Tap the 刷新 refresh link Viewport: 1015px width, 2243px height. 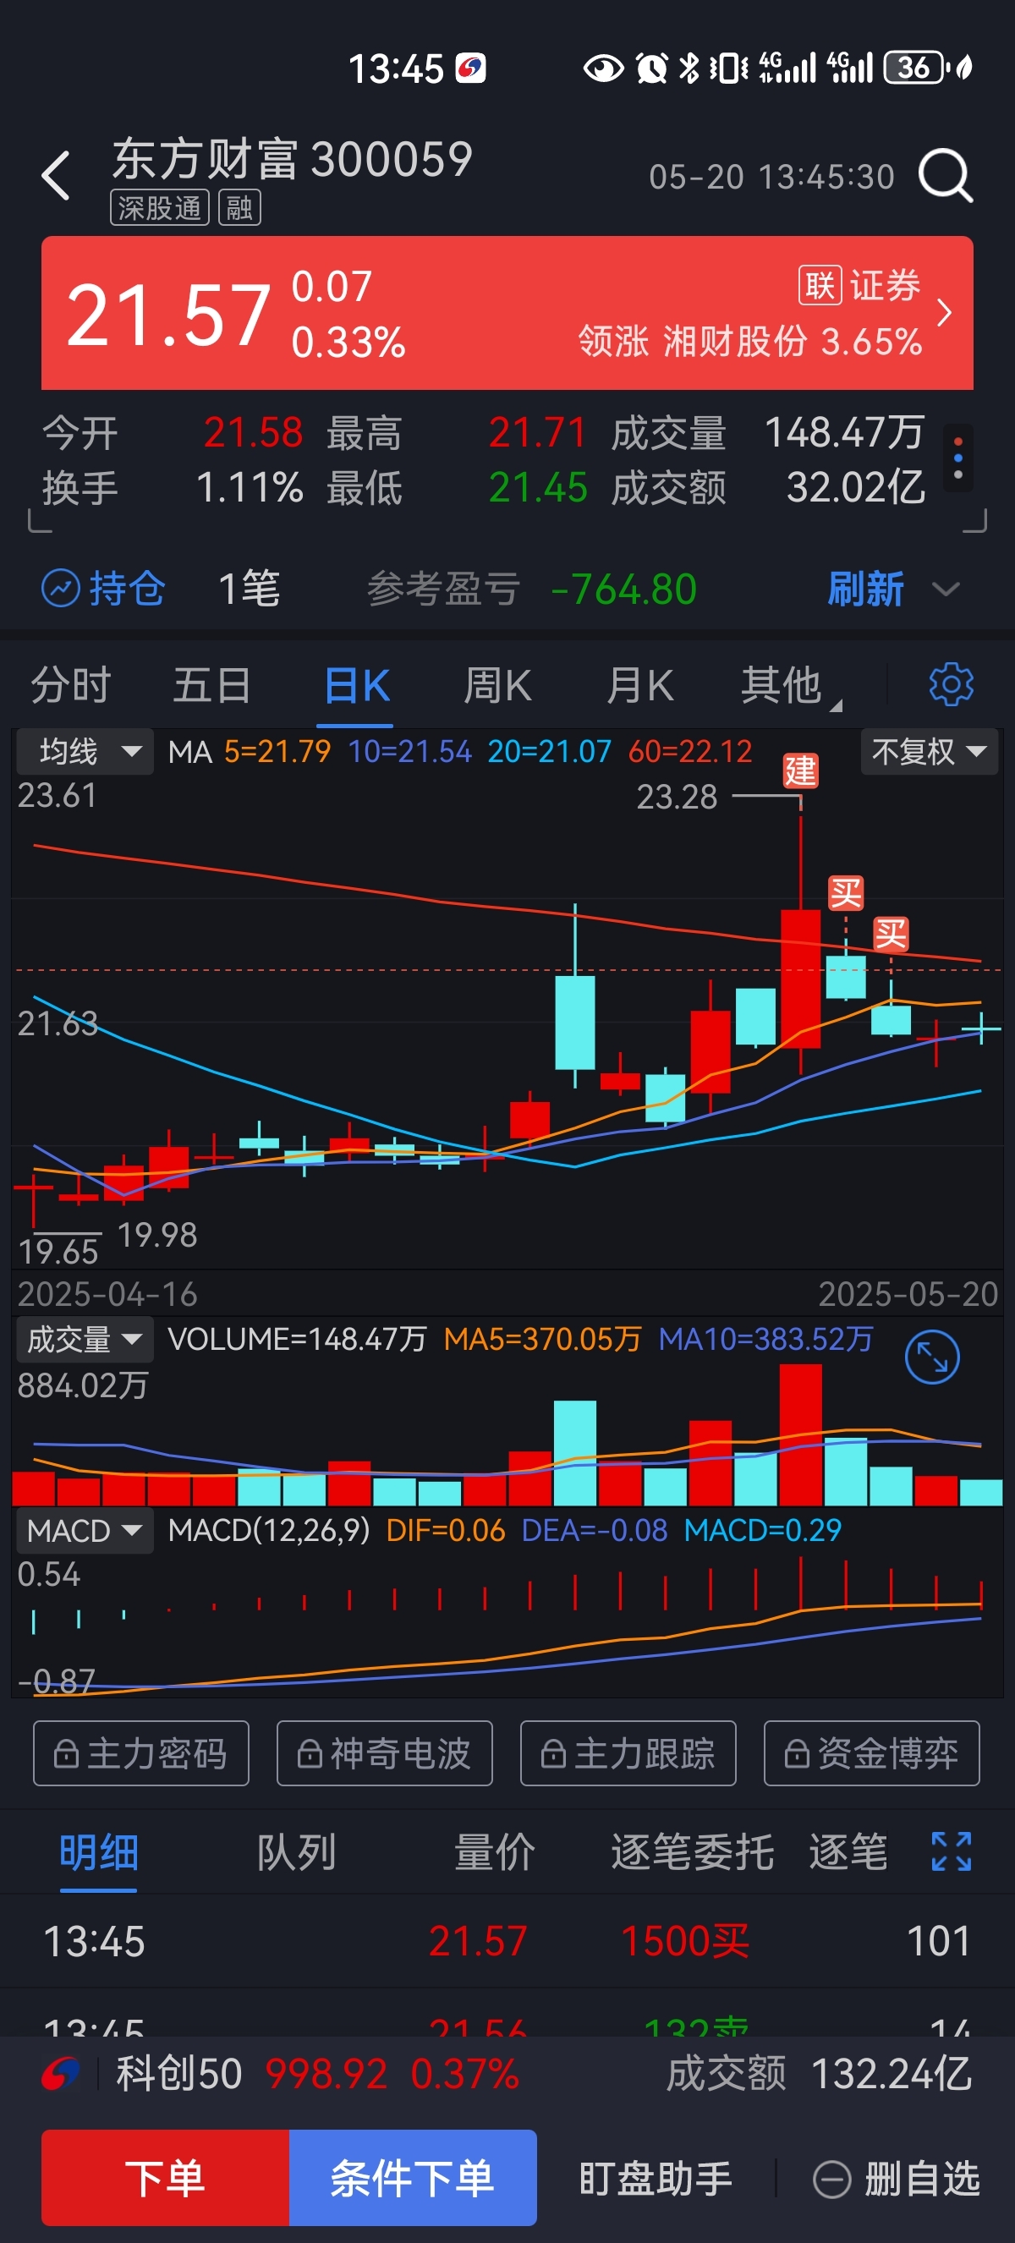[x=865, y=590]
